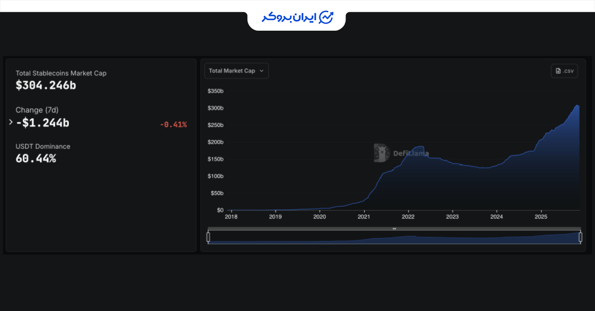Image resolution: width=595 pixels, height=311 pixels.
Task: Collapse the chart metric selector dropdown
Action: (x=237, y=70)
